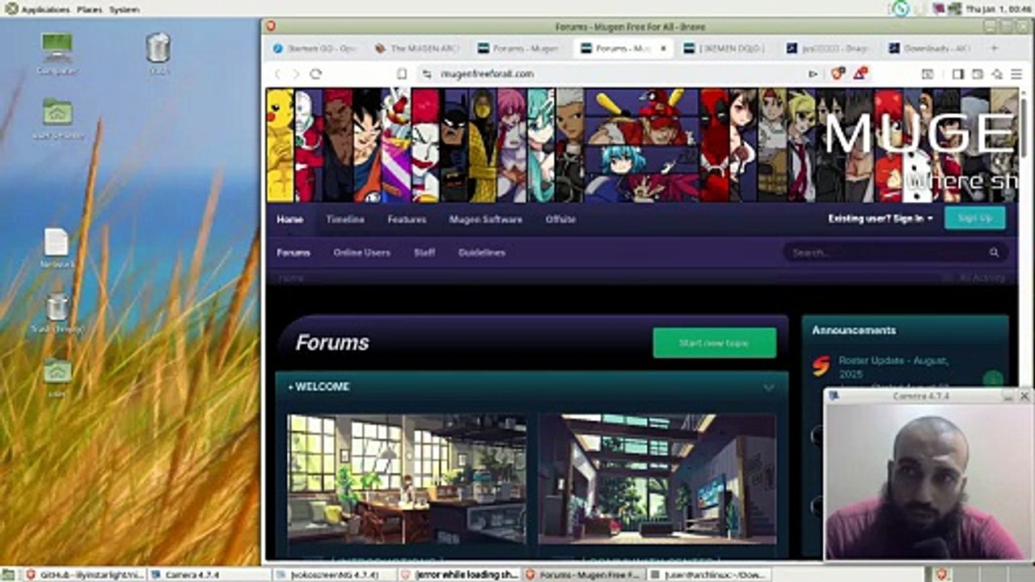Reload the mugenfreeforall.com page

point(315,74)
